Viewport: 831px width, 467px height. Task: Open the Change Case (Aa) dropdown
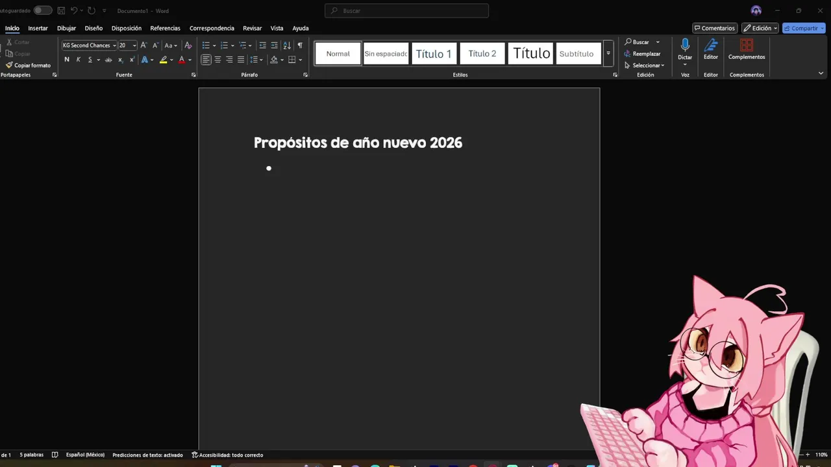[170, 45]
